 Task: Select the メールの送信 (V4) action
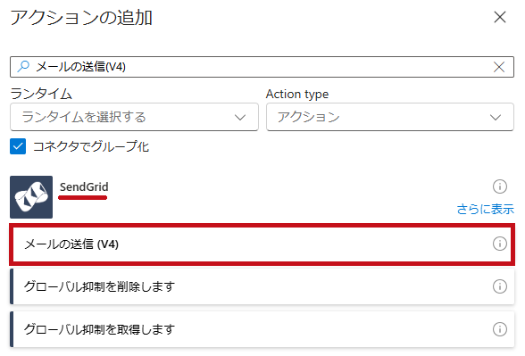(262, 244)
